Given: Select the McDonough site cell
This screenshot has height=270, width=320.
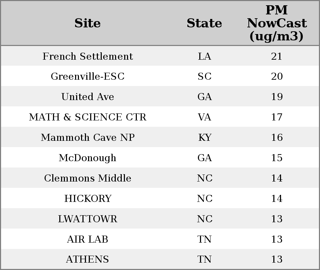Looking at the screenshot, I should (88, 158).
